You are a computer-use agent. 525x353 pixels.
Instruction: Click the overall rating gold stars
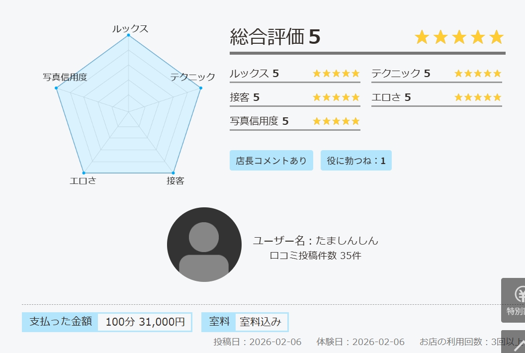pyautogui.click(x=459, y=37)
